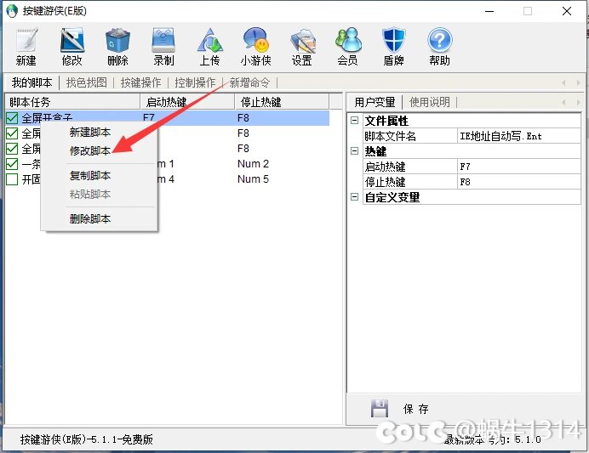Switch to the 按键操作 tab

tap(140, 82)
